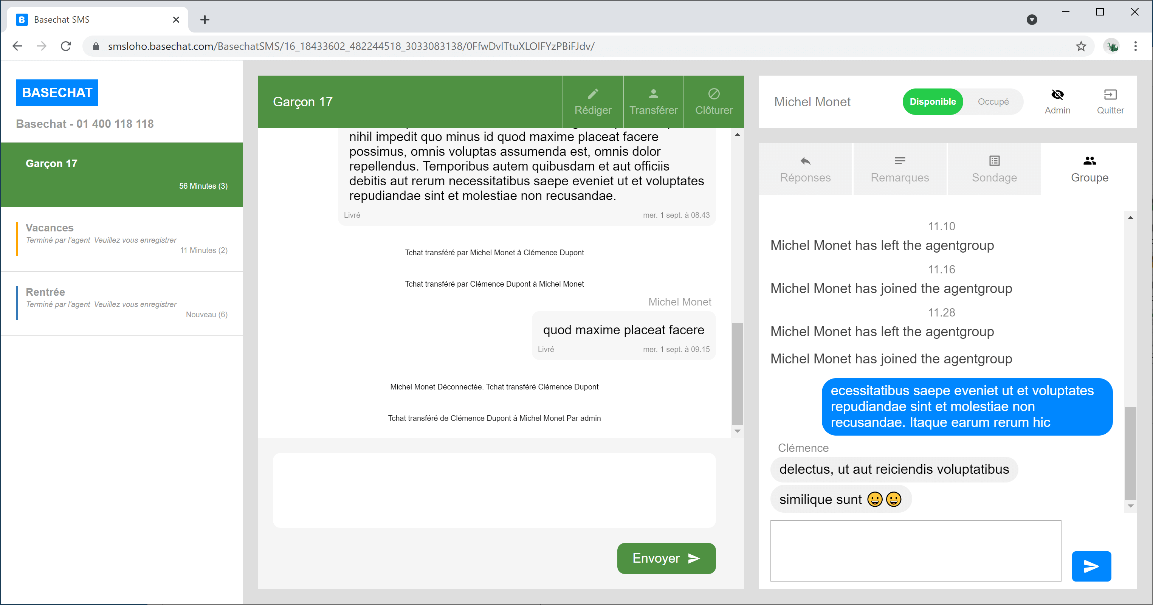1153x605 pixels.
Task: Open the Réponses tab
Action: (x=805, y=169)
